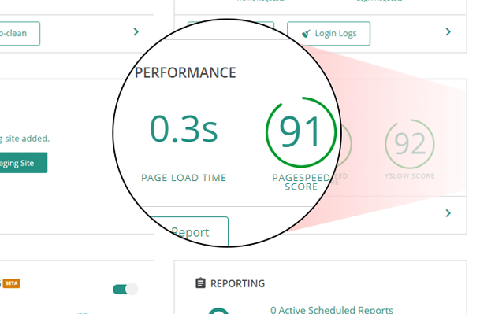This screenshot has height=314, width=480.
Task: Click the 'site added.' text
Action: point(28,139)
